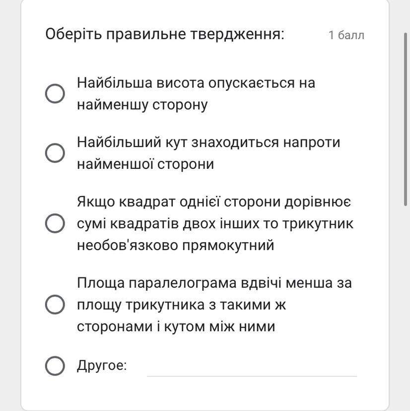
Task: Select the radio button for 'Найбільша висота' option
Action: coord(55,94)
